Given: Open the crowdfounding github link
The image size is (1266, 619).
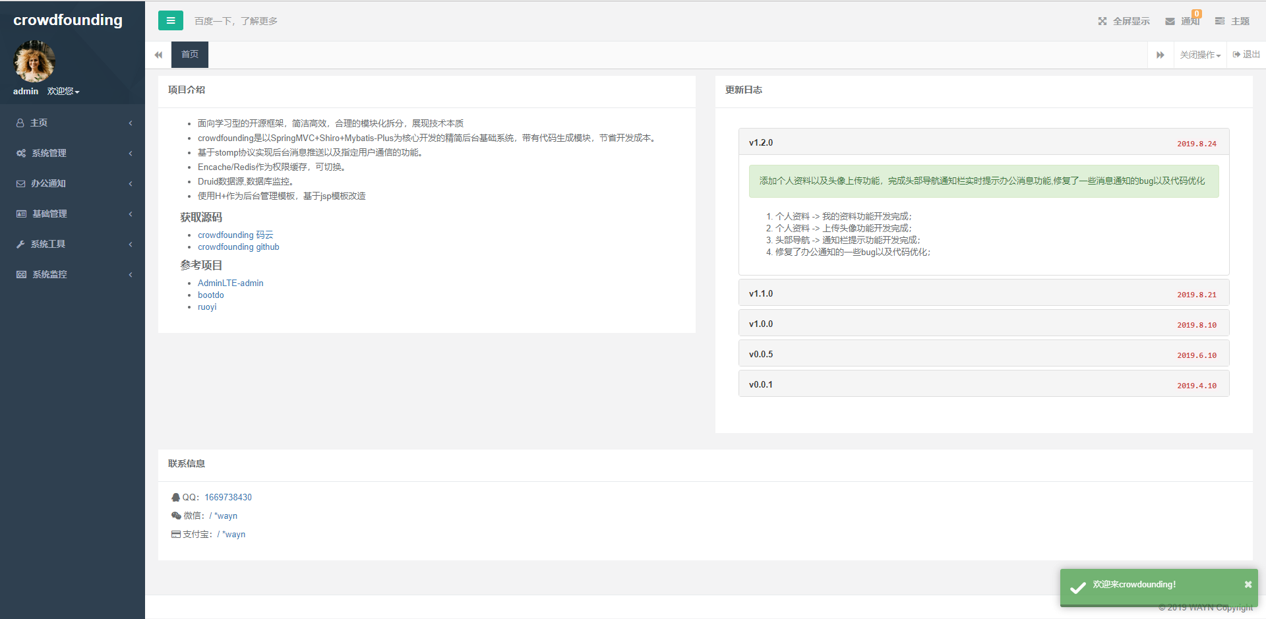Looking at the screenshot, I should tap(239, 247).
